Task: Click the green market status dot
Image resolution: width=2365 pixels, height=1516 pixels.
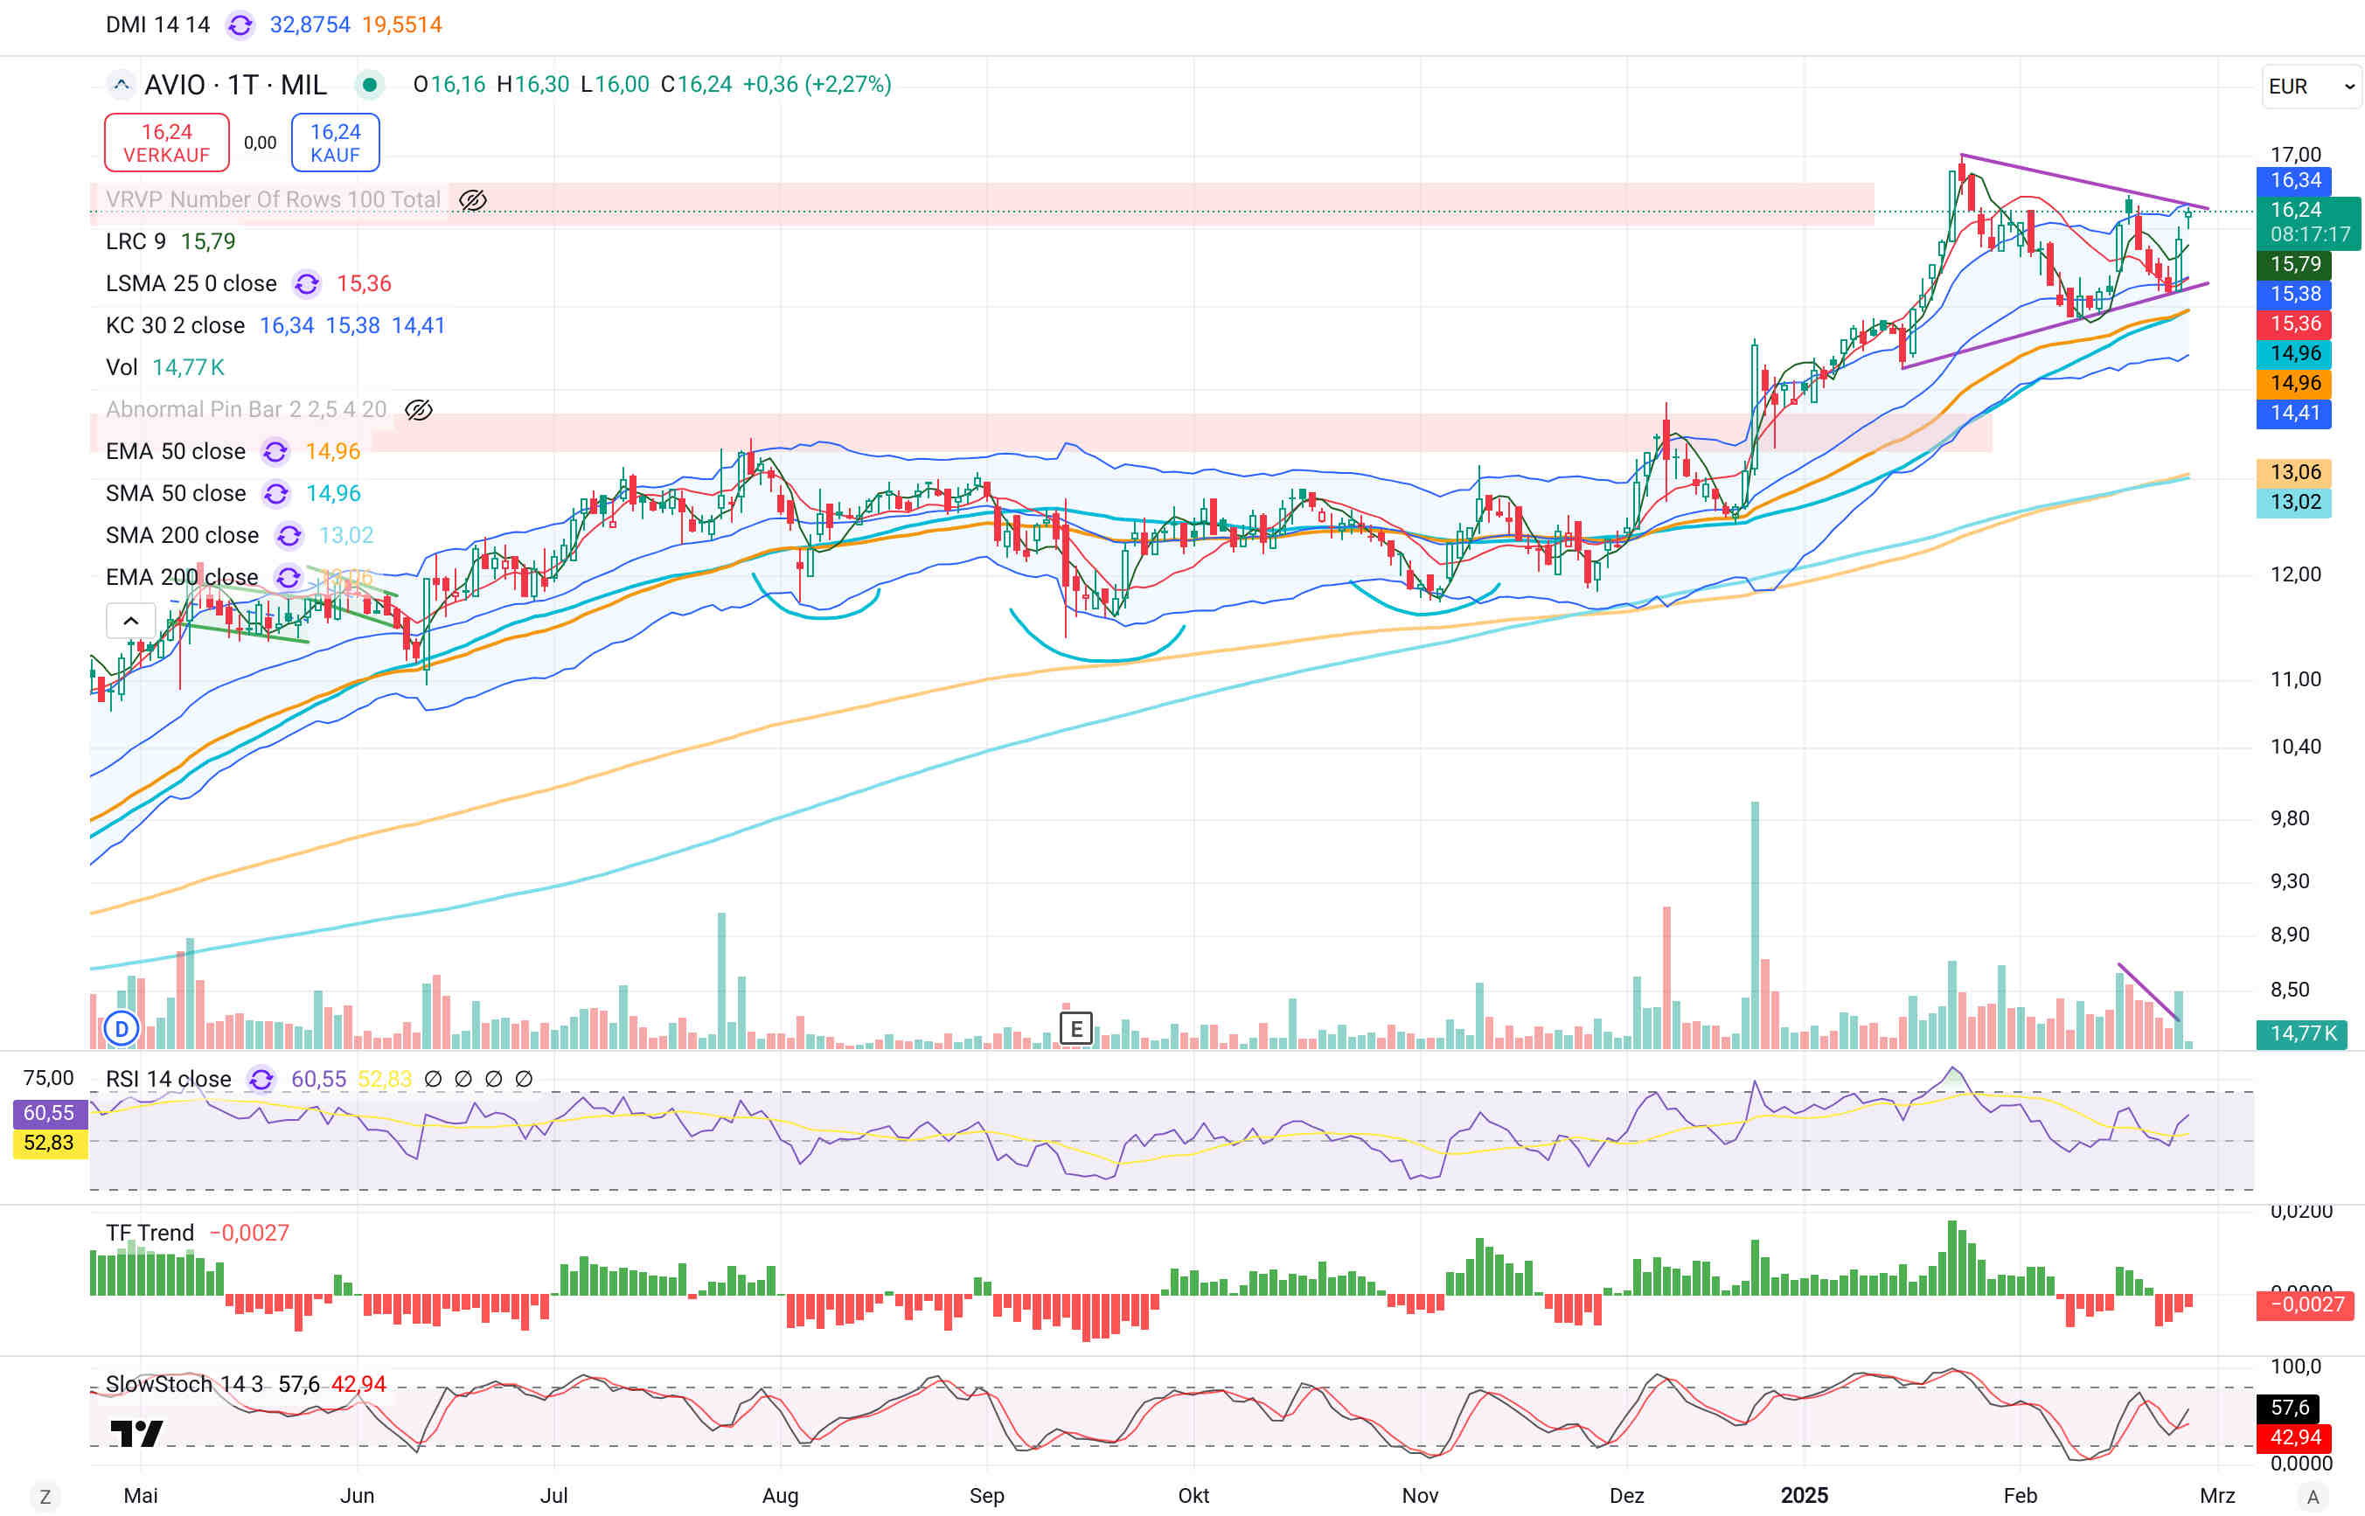Action: (369, 85)
